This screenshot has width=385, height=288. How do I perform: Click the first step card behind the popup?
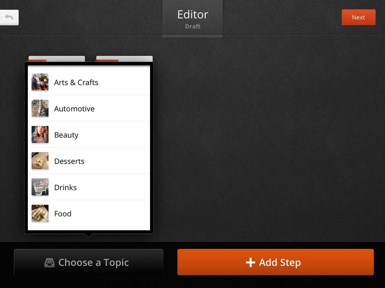(x=57, y=59)
